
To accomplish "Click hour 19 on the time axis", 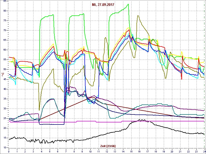I will pos(164,151).
